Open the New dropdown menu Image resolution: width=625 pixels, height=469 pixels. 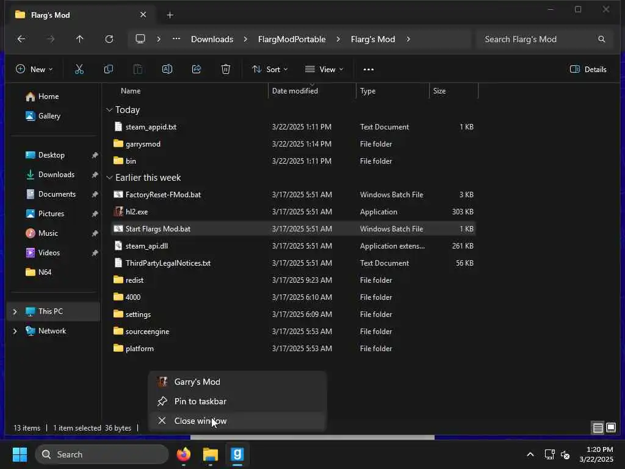(34, 70)
